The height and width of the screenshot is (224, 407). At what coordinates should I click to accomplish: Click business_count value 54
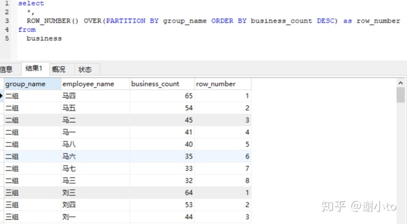[162, 108]
